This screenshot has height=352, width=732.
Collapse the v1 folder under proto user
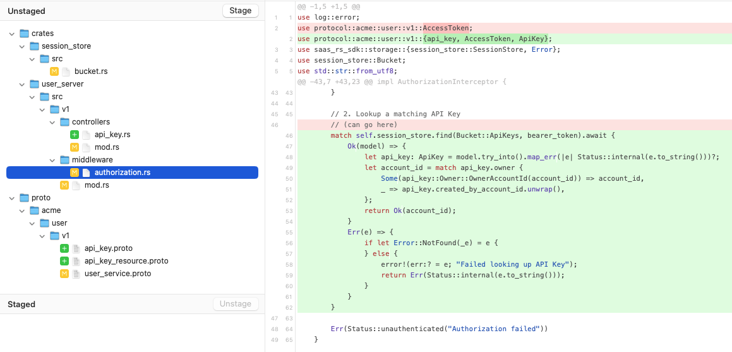[42, 236]
